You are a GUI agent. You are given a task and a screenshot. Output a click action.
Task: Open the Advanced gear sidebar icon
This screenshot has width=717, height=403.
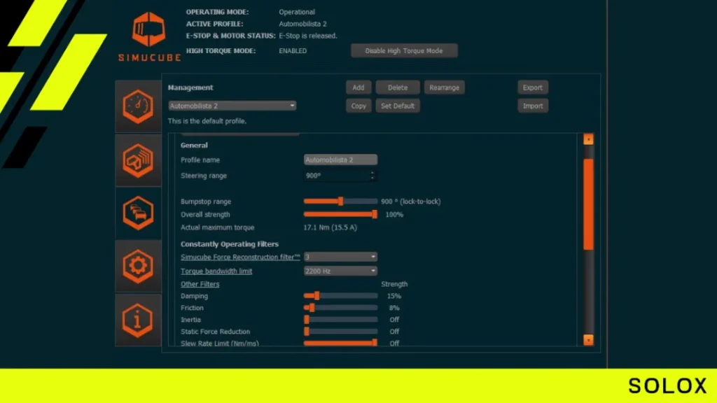138,267
